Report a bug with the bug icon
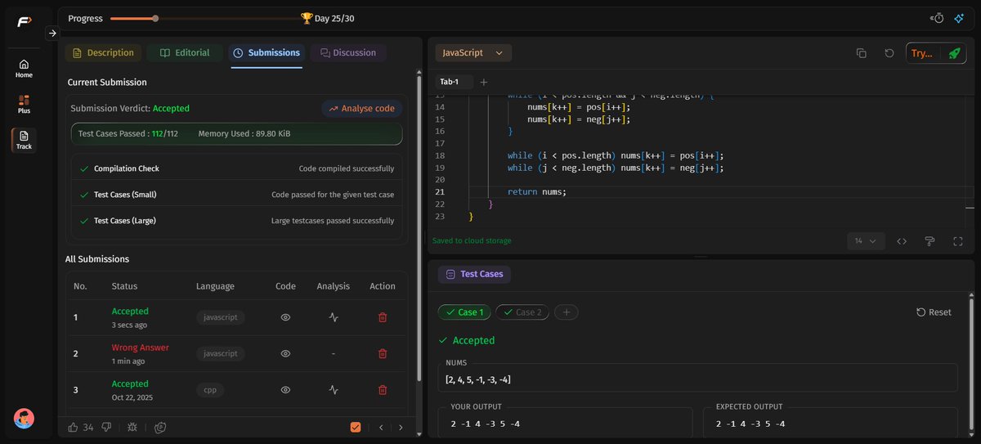The height and width of the screenshot is (444, 981). click(133, 427)
